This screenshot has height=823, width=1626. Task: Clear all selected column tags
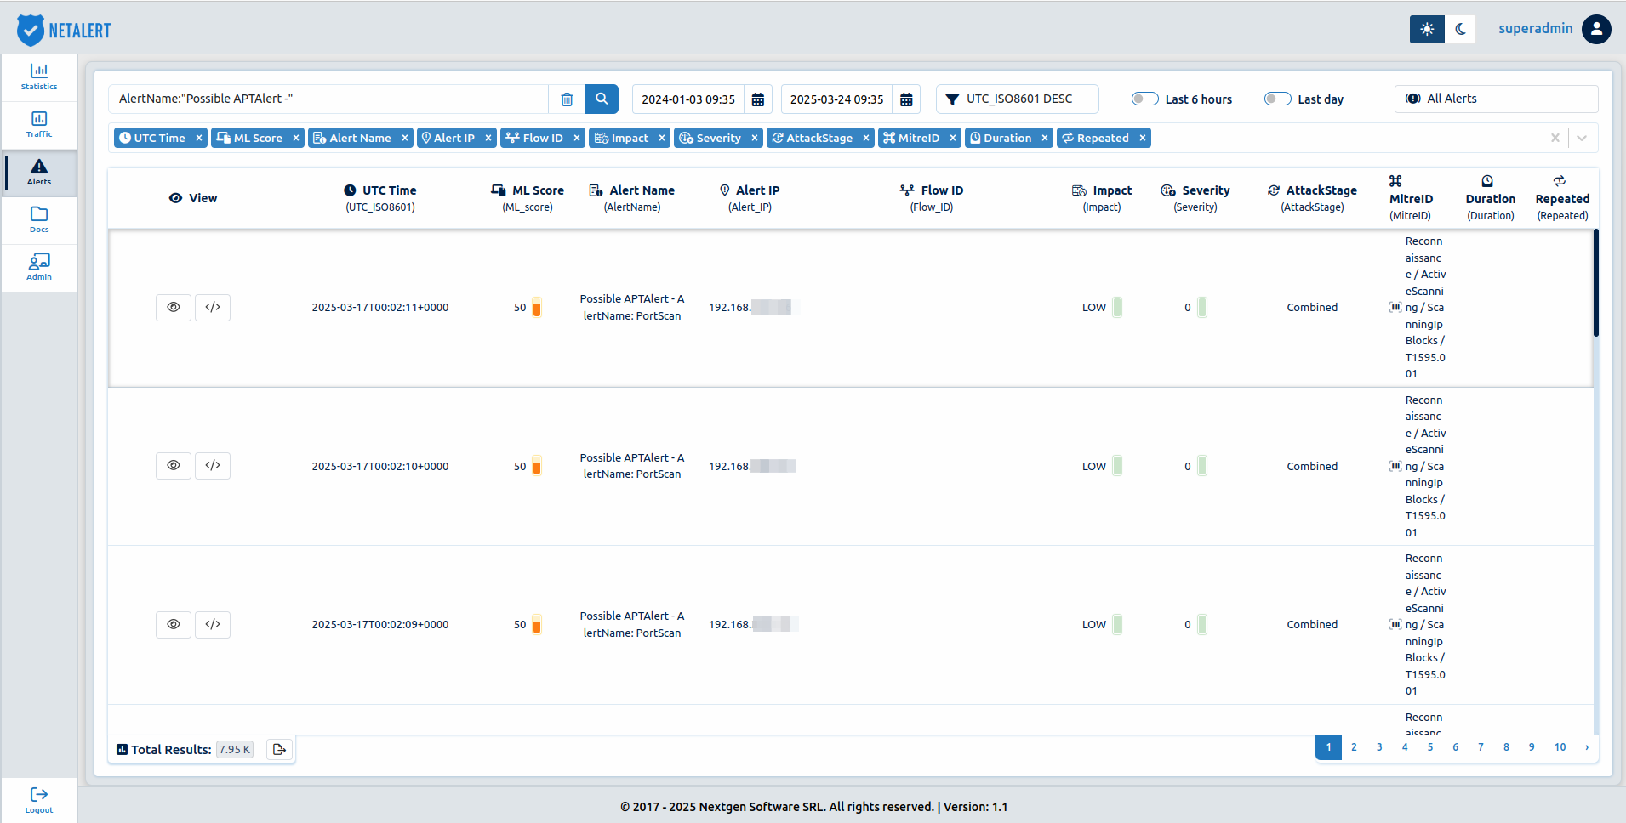click(x=1555, y=138)
